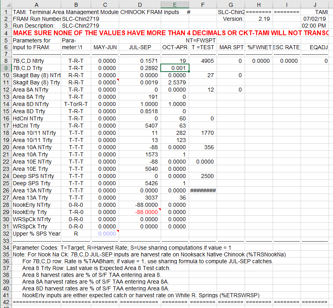Select value 2500 in Deep SPS NTrty row
The height and width of the screenshot is (308, 333).
(203, 176)
